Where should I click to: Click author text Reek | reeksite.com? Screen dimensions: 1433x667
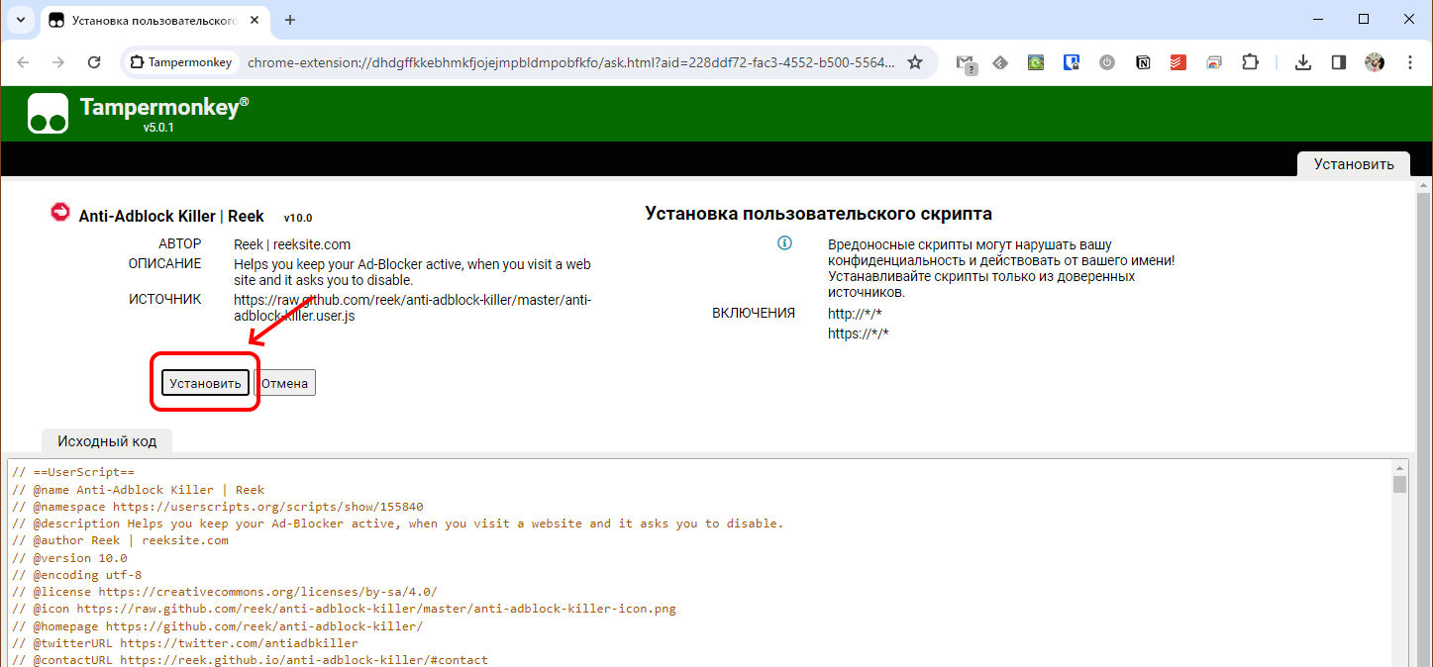click(292, 244)
